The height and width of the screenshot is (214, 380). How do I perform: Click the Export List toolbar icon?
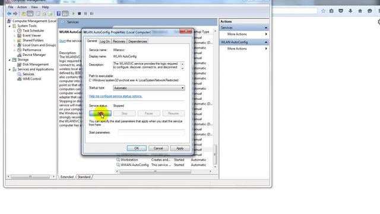click(50, 14)
